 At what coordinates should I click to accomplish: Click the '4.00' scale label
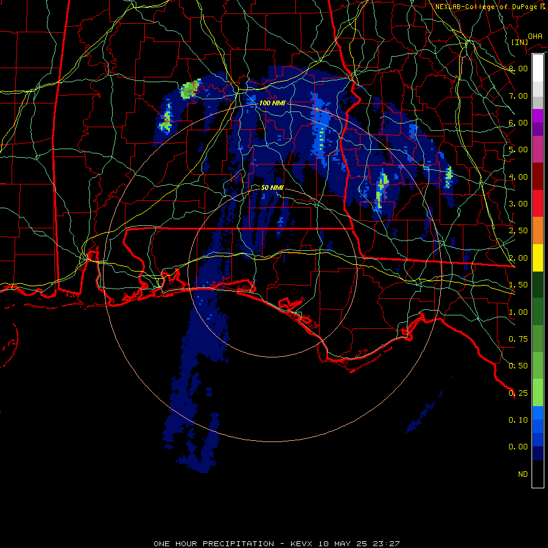(x=518, y=177)
